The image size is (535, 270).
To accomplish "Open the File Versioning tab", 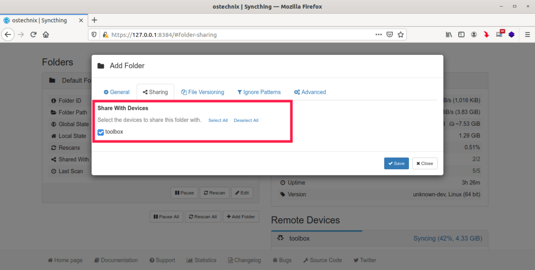I will coord(203,92).
